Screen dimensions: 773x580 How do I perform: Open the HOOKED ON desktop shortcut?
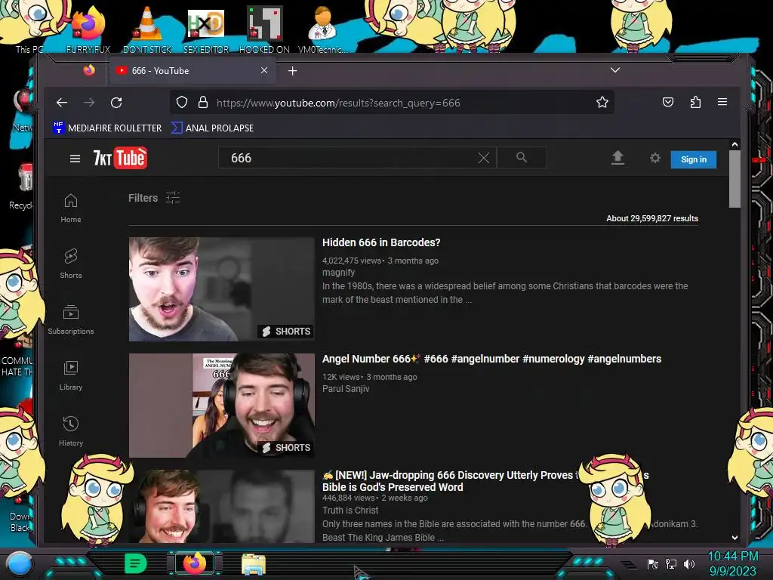264,29
